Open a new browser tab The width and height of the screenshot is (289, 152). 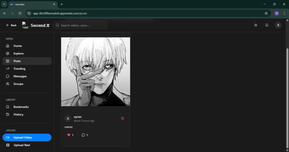tap(62, 4)
